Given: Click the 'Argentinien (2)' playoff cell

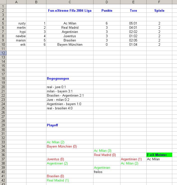Looking at the screenshot, I should coord(70,164).
